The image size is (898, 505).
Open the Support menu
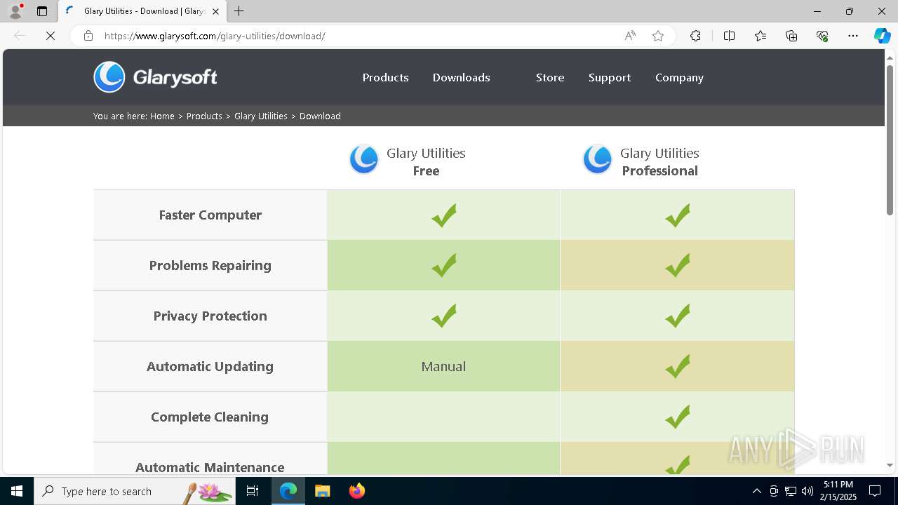[610, 78]
